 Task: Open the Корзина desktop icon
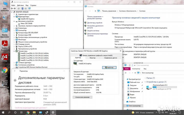pyautogui.click(x=4, y=19)
